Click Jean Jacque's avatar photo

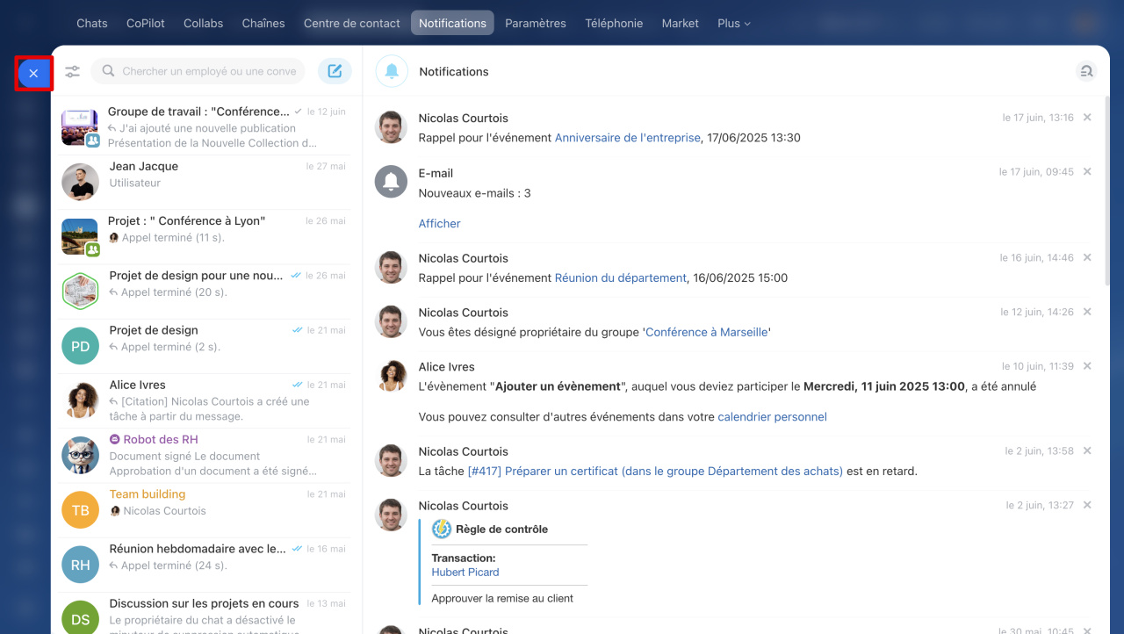coord(80,182)
